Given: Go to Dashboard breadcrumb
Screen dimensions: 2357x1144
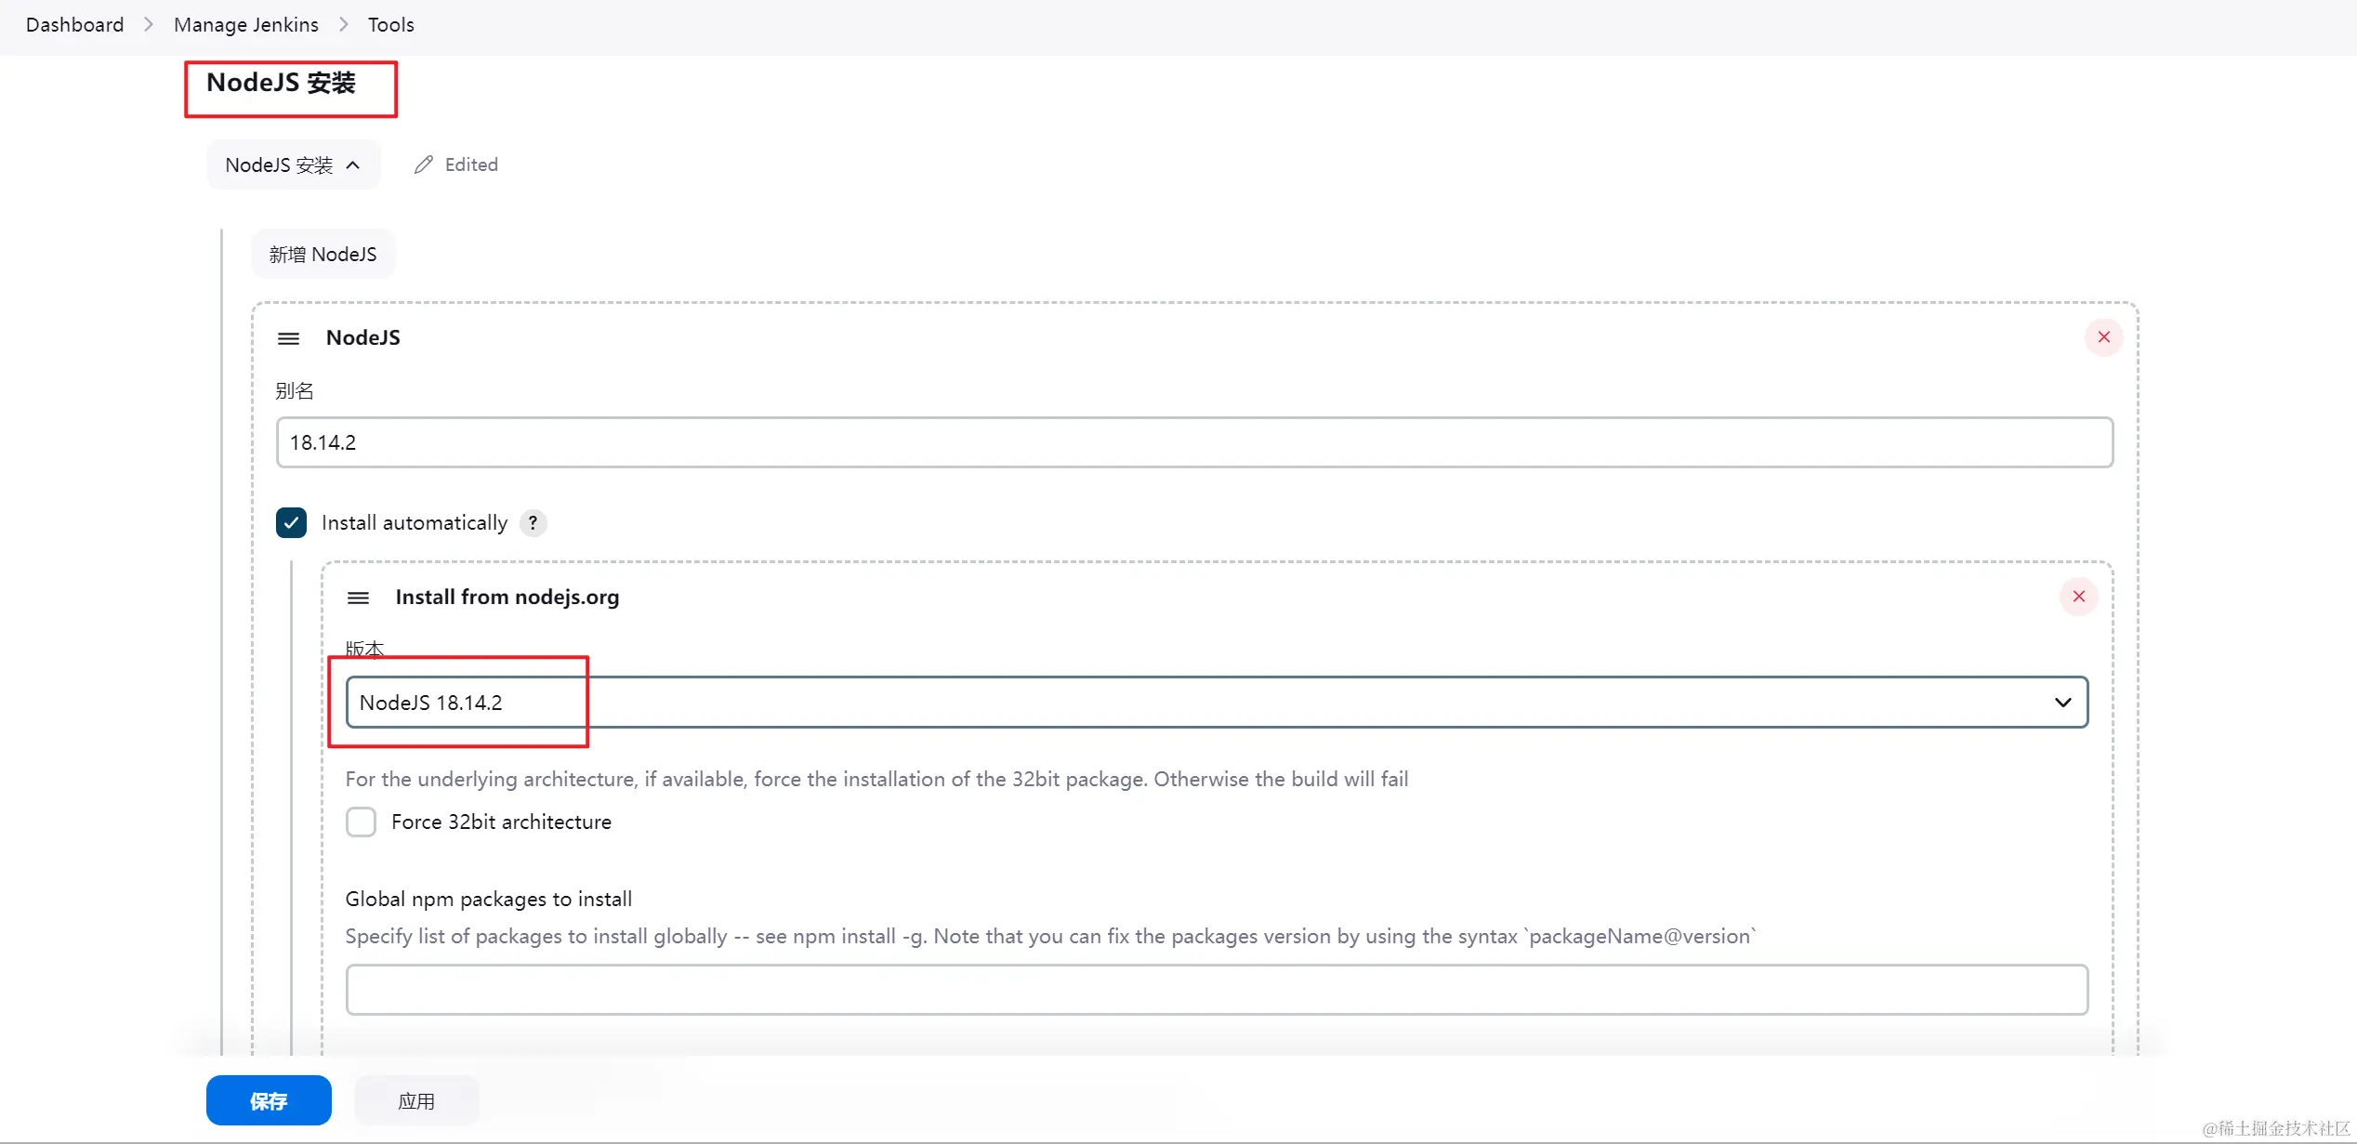Looking at the screenshot, I should (x=74, y=25).
